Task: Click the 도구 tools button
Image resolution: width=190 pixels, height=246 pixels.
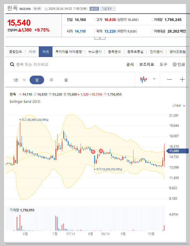Action: click(x=163, y=65)
